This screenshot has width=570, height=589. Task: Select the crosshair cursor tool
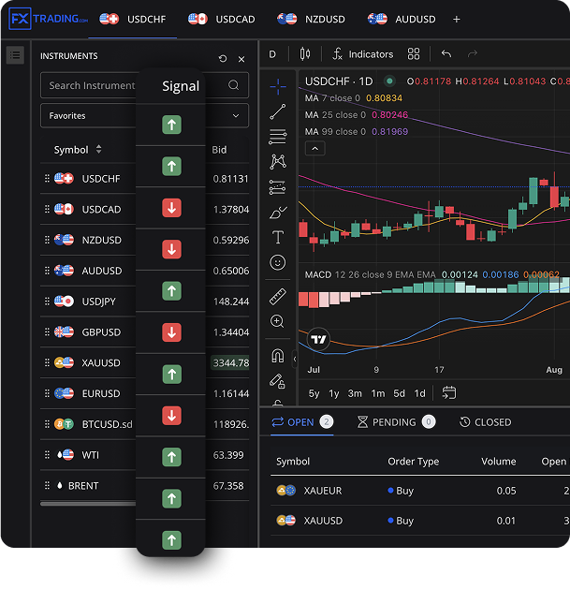click(277, 86)
